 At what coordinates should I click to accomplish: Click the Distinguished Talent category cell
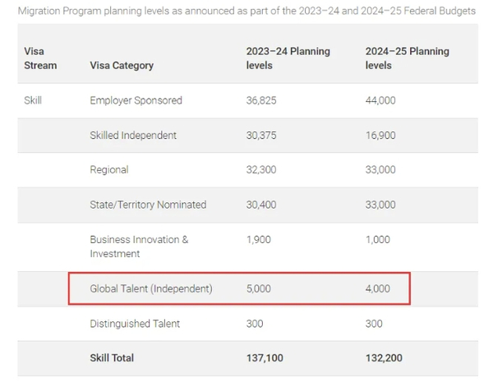click(x=135, y=324)
